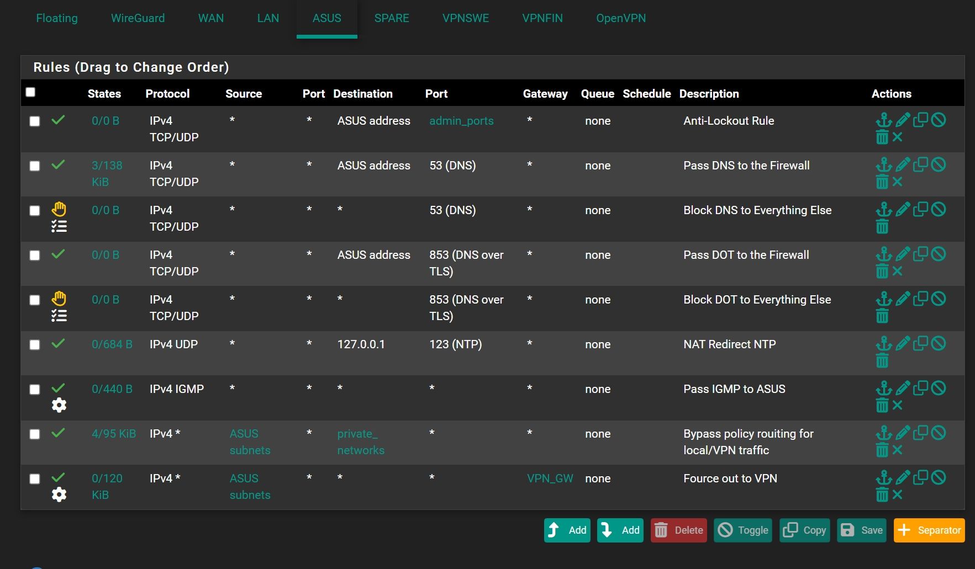Disable the Fource out to VPN rule

click(939, 477)
